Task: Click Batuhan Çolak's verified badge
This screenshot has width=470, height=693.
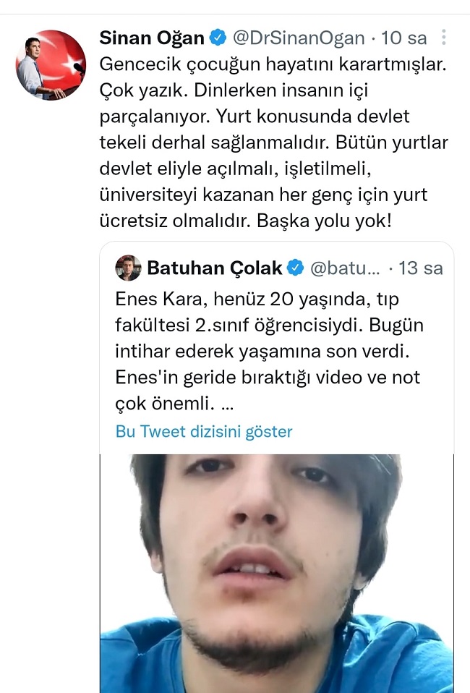Action: tap(296, 268)
